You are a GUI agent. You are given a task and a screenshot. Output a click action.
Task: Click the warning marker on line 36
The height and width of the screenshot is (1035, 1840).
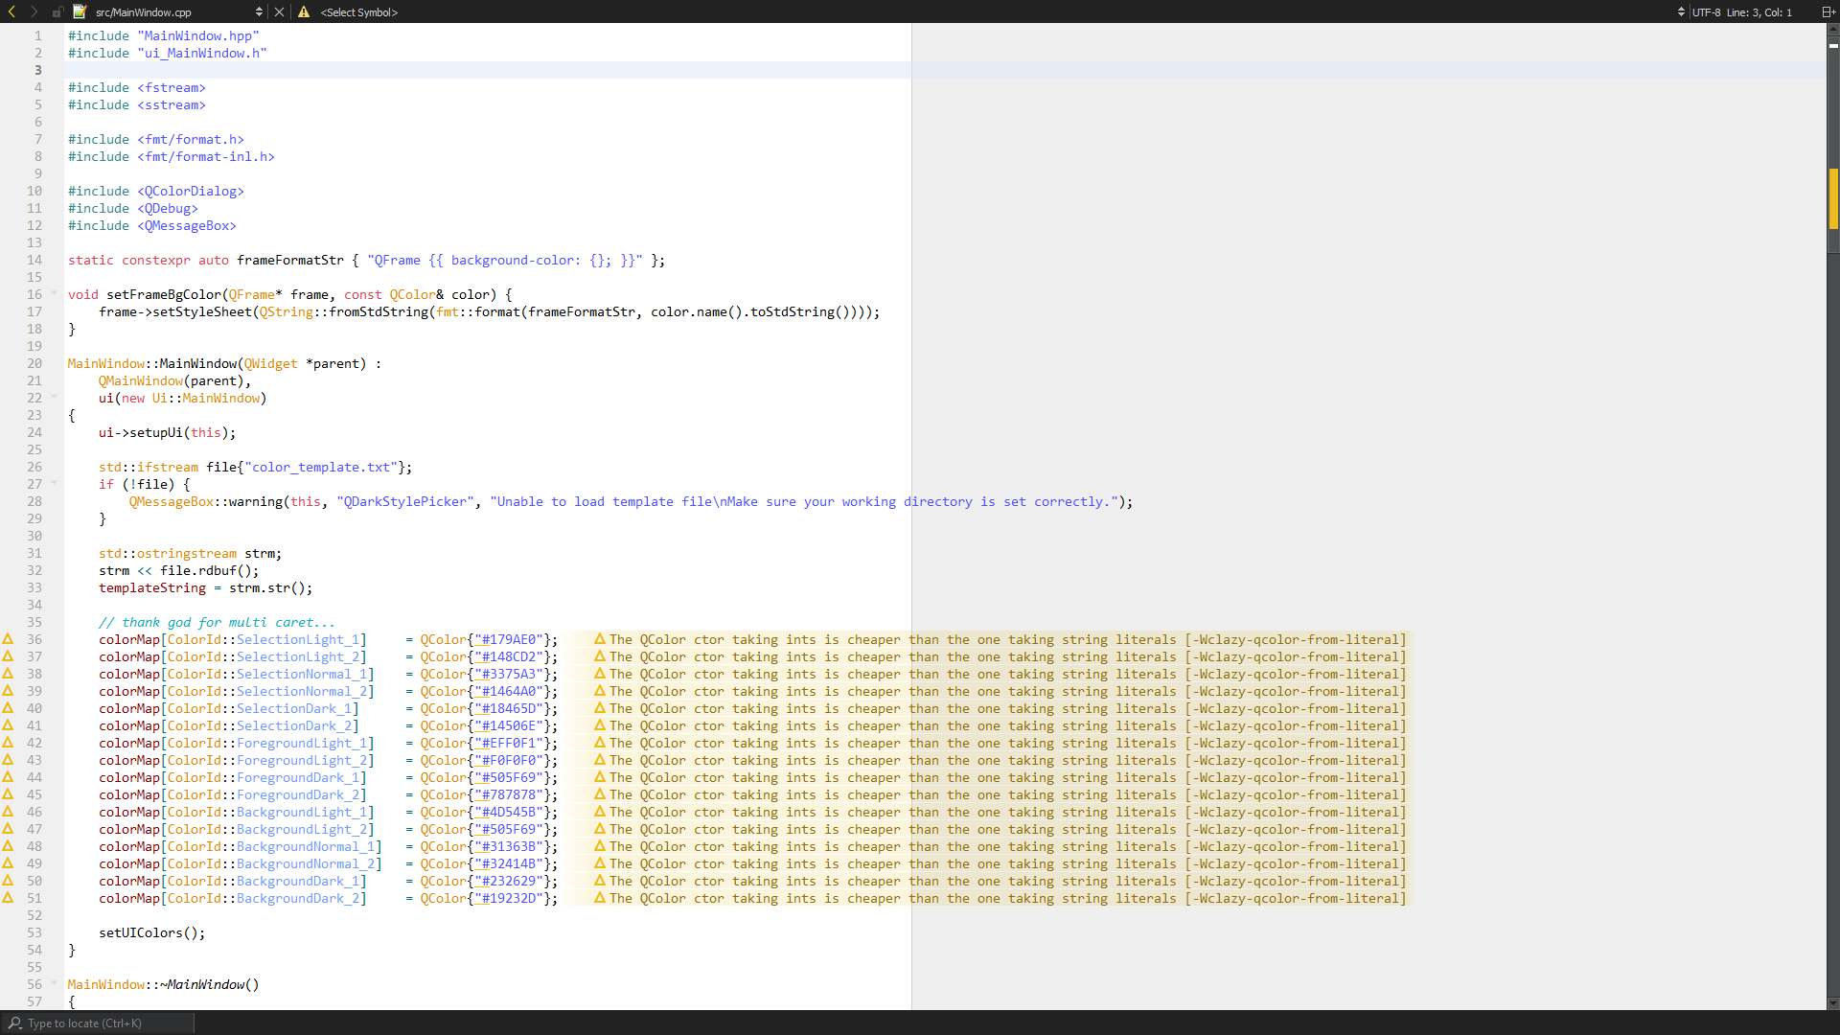[8, 638]
